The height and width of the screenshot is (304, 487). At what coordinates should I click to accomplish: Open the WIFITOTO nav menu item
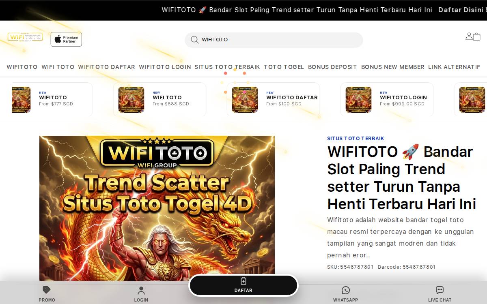(x=22, y=67)
